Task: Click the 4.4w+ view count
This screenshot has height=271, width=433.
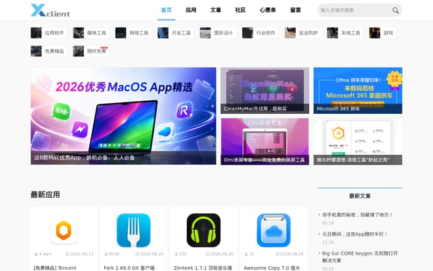Action: coord(43,254)
